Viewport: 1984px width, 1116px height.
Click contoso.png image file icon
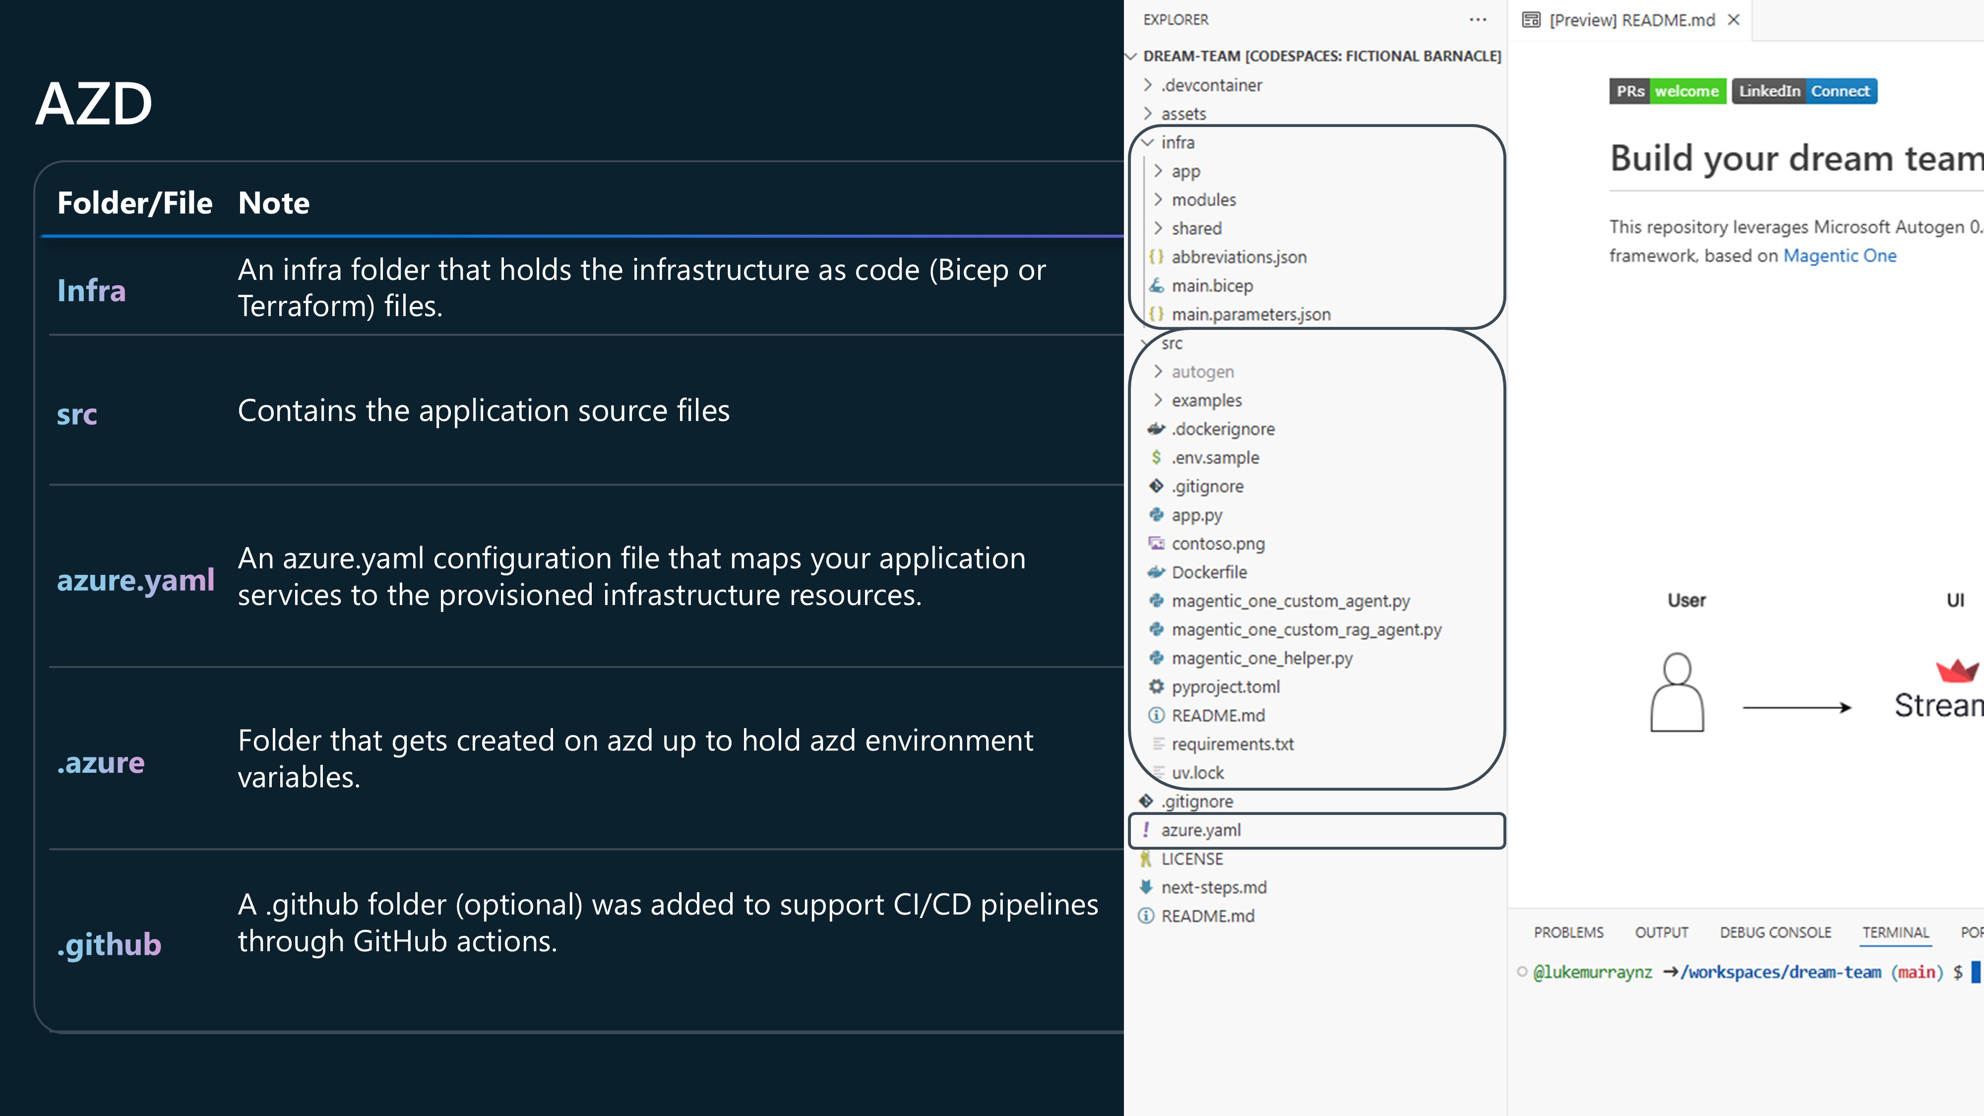1156,544
